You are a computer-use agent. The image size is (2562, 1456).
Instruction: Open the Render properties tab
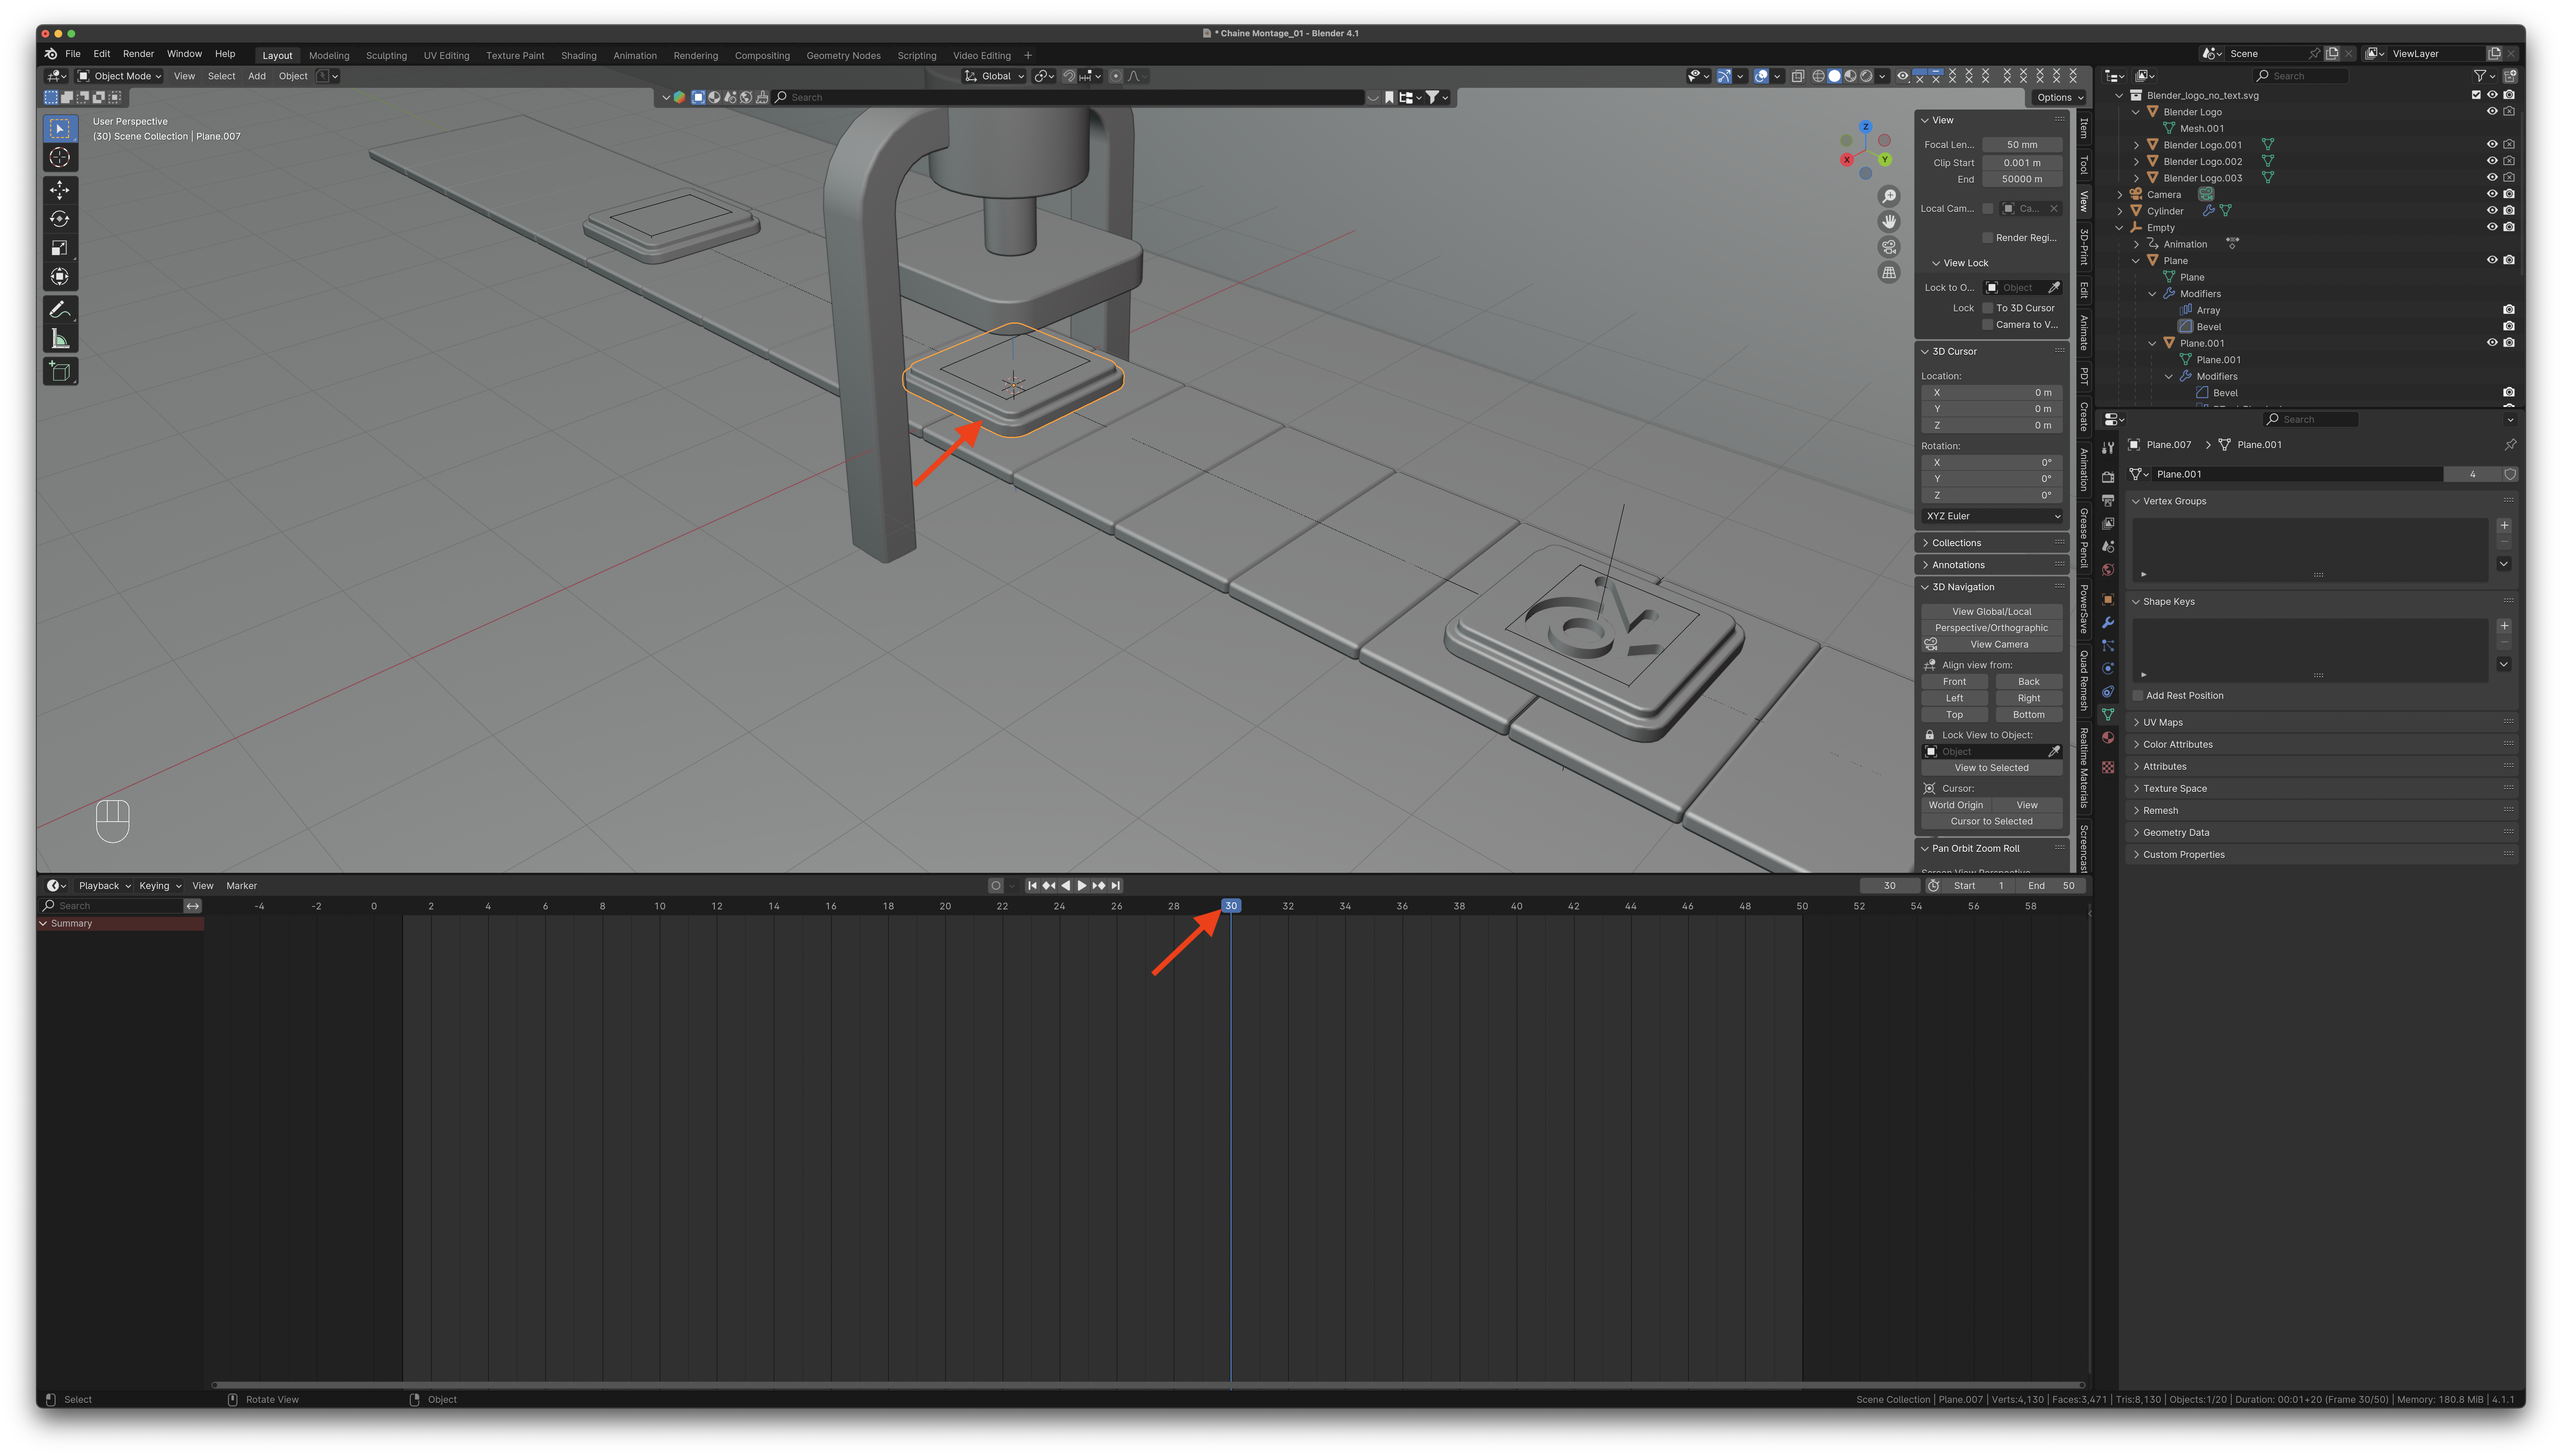(2108, 477)
